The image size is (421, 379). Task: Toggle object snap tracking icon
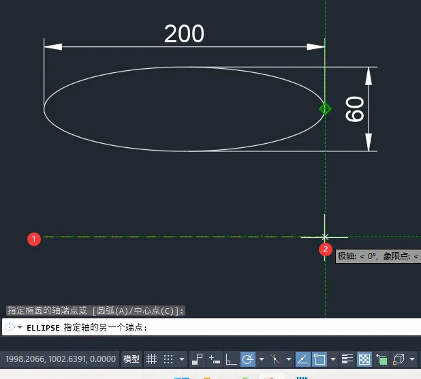point(303,359)
